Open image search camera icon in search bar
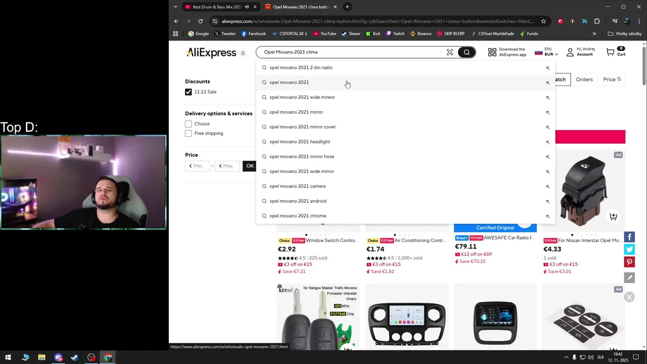This screenshot has height=364, width=647. (449, 52)
